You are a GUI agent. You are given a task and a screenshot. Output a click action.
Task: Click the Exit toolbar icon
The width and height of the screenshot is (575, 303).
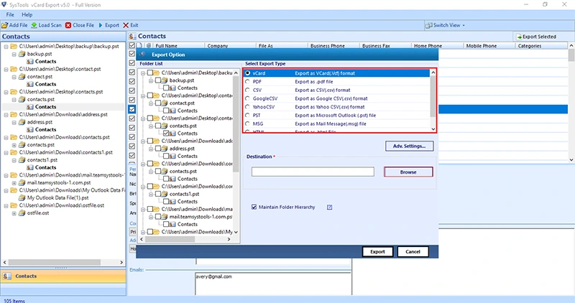[126, 25]
